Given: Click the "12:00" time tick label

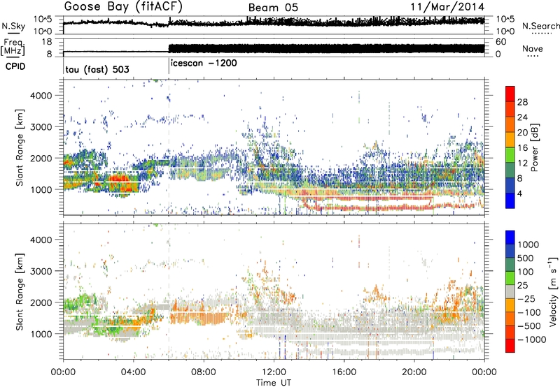Looking at the screenshot, I should [274, 372].
